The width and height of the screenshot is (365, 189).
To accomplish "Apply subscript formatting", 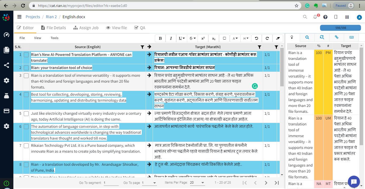I will point(214,38).
